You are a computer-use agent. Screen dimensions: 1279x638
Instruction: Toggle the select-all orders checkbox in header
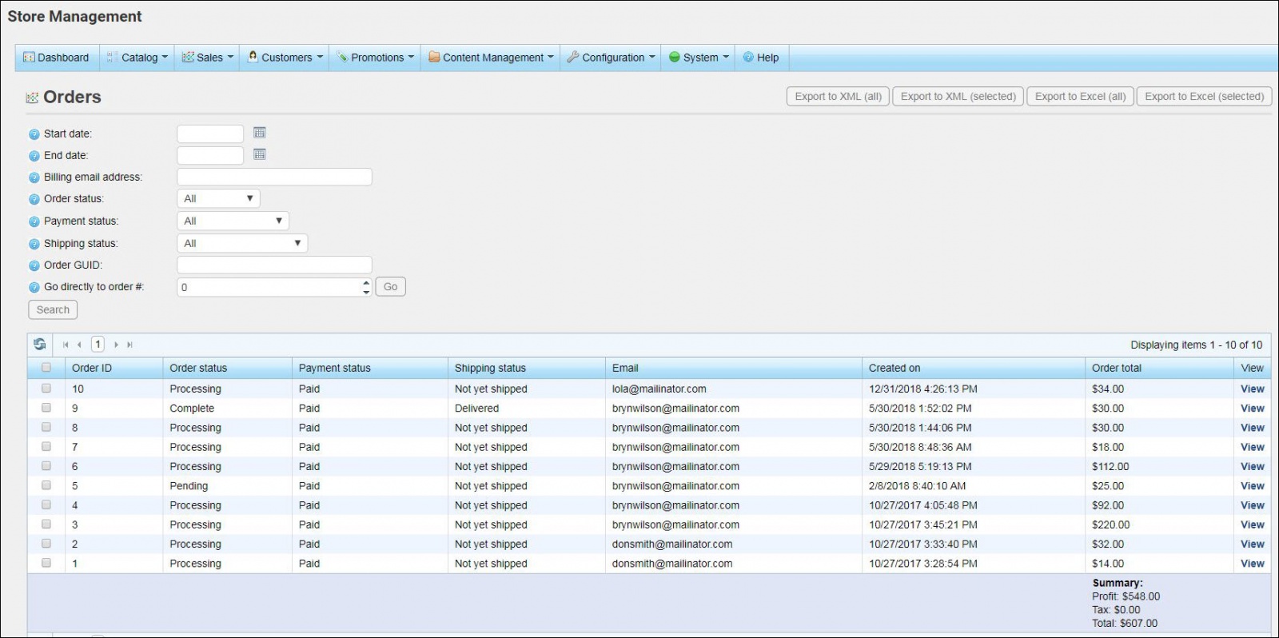point(46,368)
